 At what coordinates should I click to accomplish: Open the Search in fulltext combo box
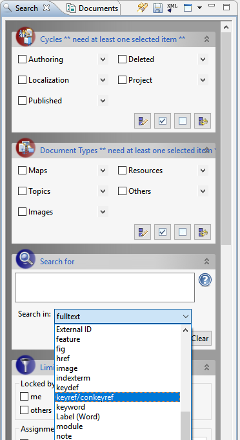click(123, 317)
